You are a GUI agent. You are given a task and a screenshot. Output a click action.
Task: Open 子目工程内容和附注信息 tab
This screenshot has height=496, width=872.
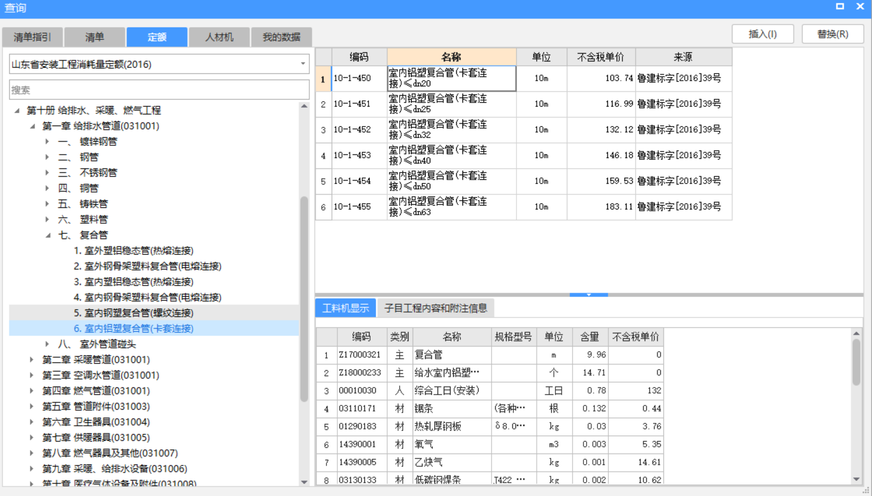tap(436, 308)
